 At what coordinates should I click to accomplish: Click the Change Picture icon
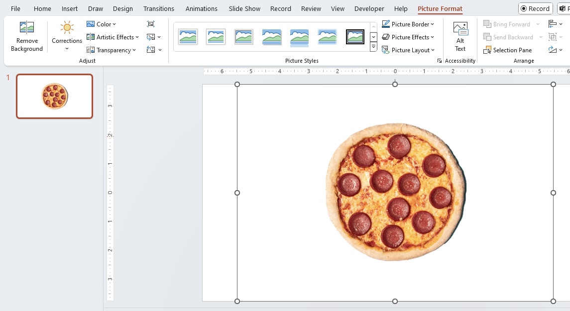(150, 37)
